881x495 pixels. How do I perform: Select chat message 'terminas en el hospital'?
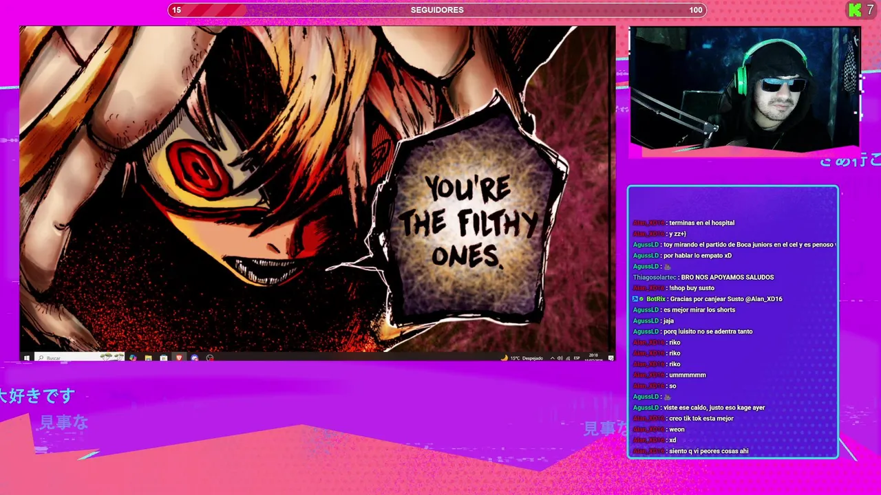[x=701, y=223]
